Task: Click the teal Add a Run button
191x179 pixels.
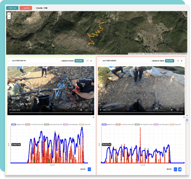Action: (x=12, y=8)
